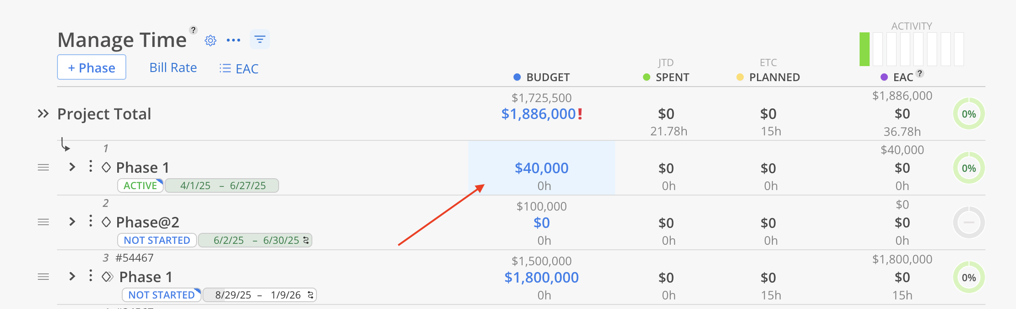Image resolution: width=1016 pixels, height=309 pixels.
Task: Open the three-dot more options menu
Action: point(233,41)
